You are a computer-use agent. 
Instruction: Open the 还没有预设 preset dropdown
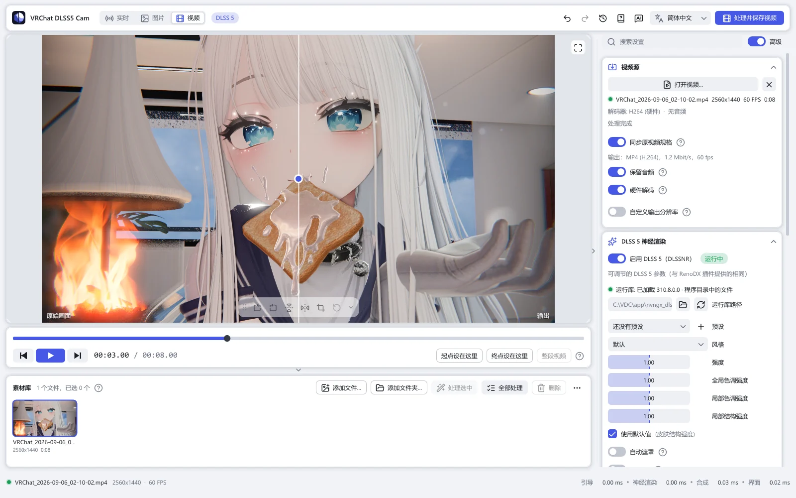coord(649,327)
